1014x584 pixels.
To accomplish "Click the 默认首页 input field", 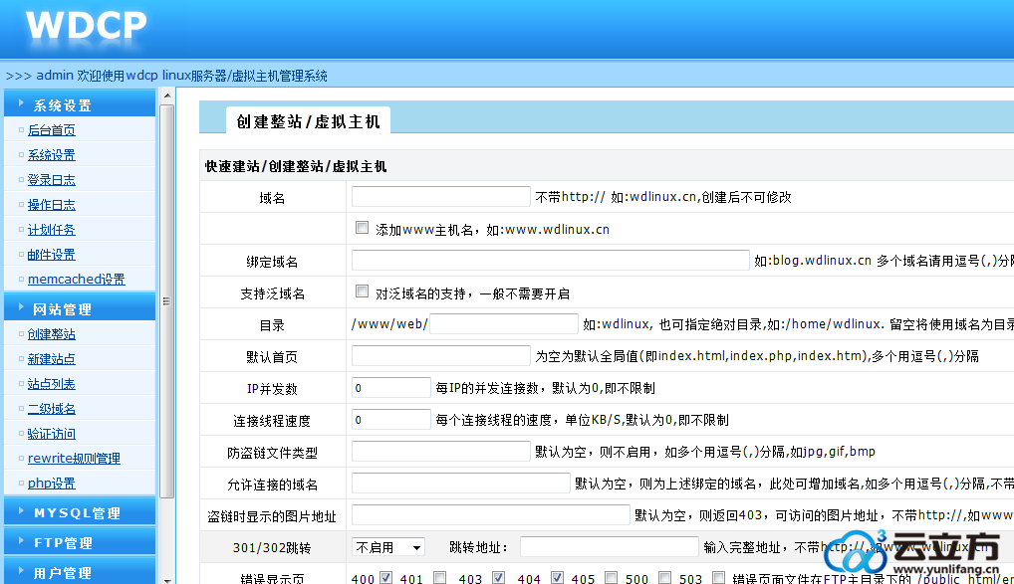I will pyautogui.click(x=441, y=355).
